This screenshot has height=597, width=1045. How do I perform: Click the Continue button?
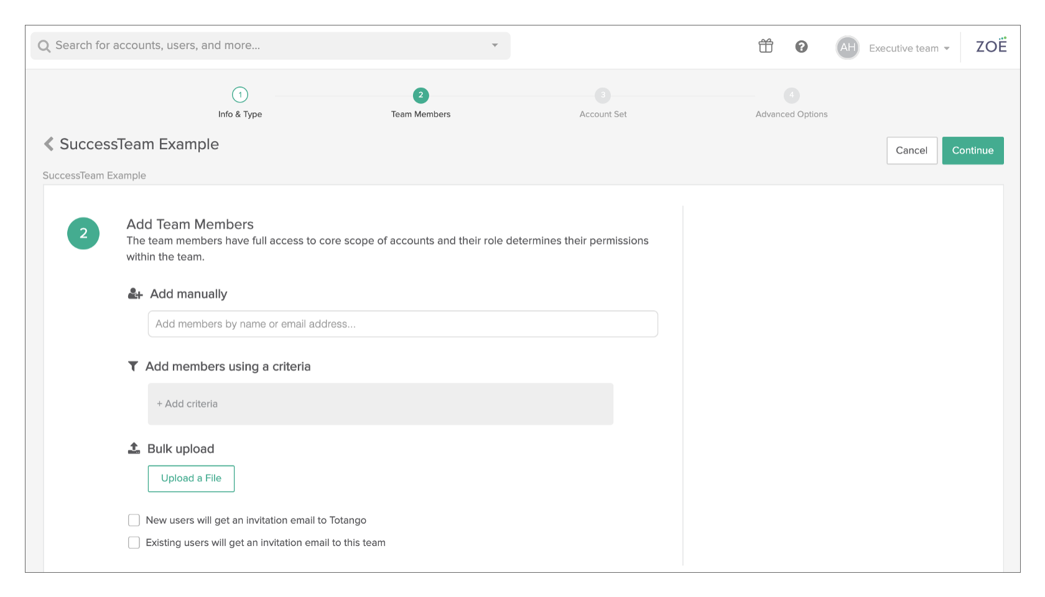pyautogui.click(x=973, y=150)
